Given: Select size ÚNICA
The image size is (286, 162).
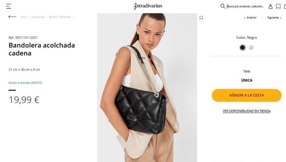Looking at the screenshot, I should coord(246,80).
